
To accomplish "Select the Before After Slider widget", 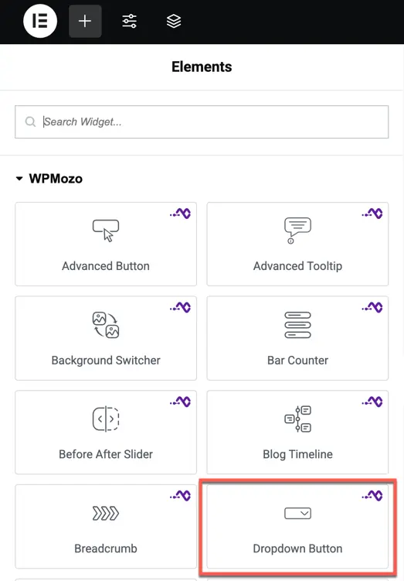I will [106, 432].
